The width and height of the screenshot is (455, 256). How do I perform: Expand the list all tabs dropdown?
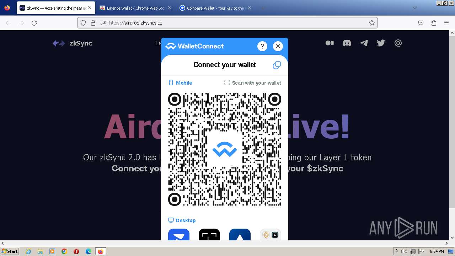tap(414, 8)
